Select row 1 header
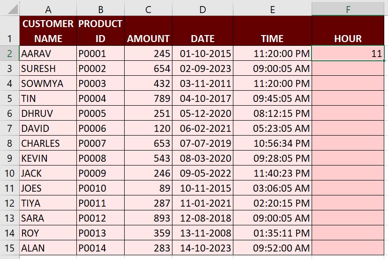The image size is (388, 259). (x=9, y=31)
